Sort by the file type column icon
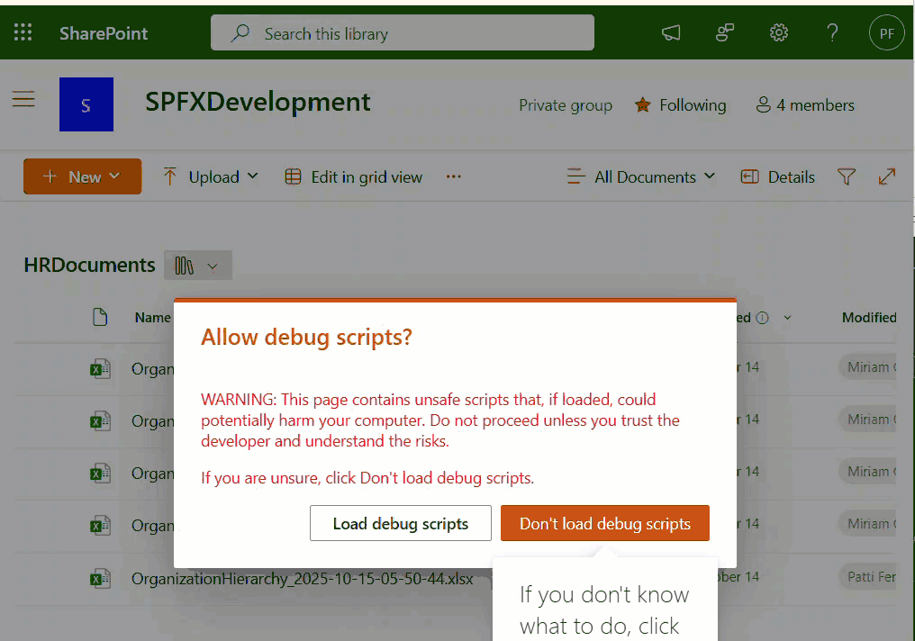Screen dimensions: 915x641 click(x=100, y=317)
